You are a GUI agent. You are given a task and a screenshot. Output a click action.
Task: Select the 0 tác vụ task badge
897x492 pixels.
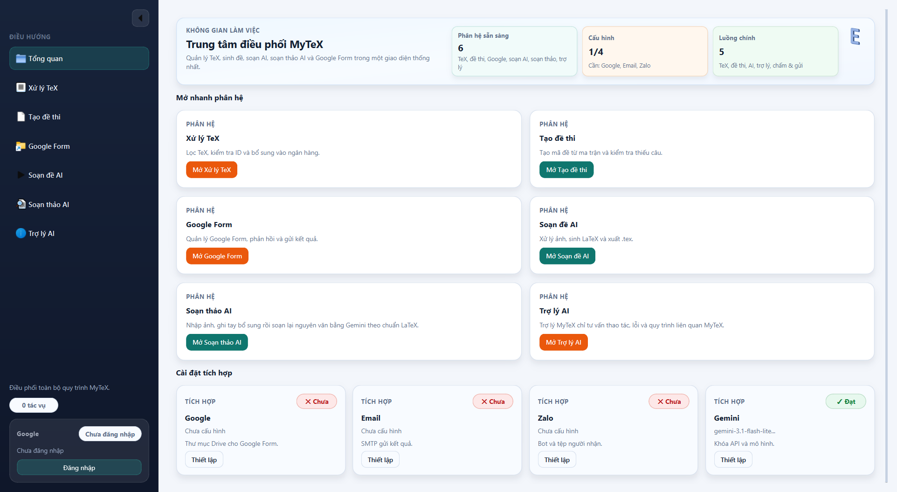point(34,405)
